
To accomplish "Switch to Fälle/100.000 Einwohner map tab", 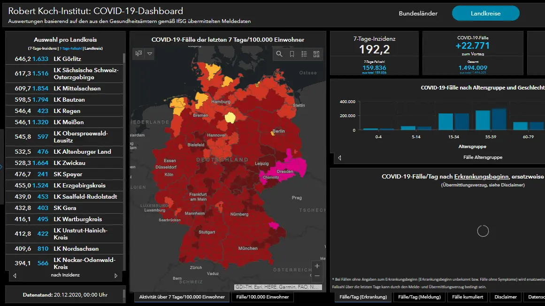I will 262,297.
